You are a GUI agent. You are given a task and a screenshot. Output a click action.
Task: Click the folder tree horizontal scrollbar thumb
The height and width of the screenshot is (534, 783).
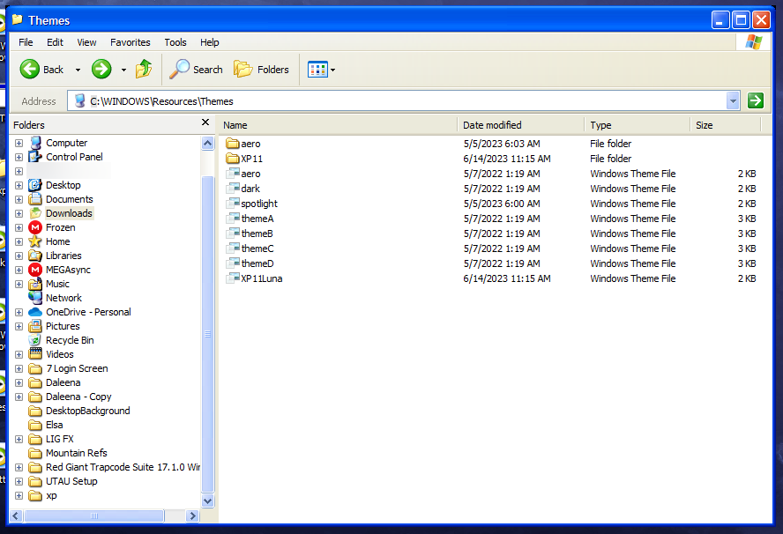pos(93,516)
